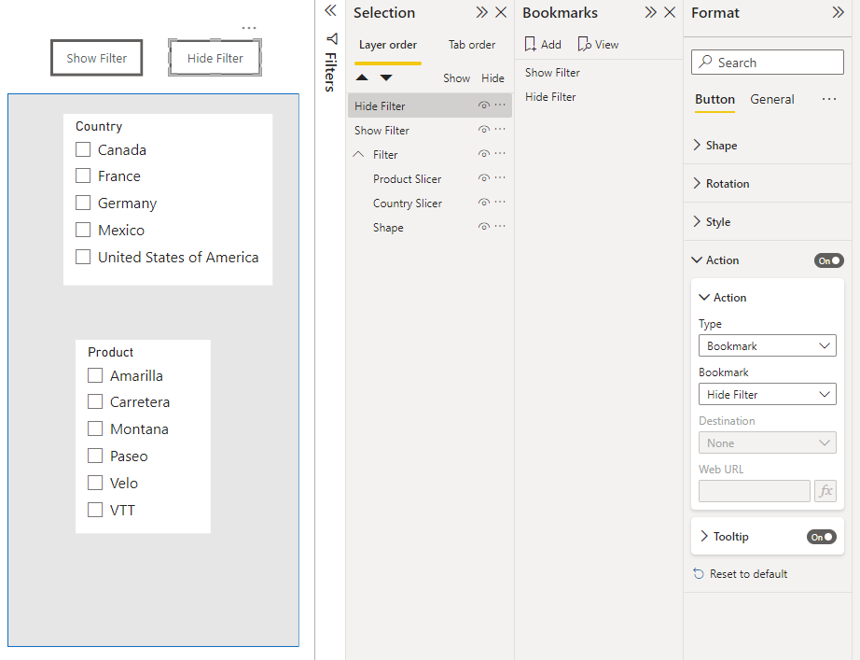Collapse the top-level Action section
The width and height of the screenshot is (860, 660).
[x=697, y=260]
